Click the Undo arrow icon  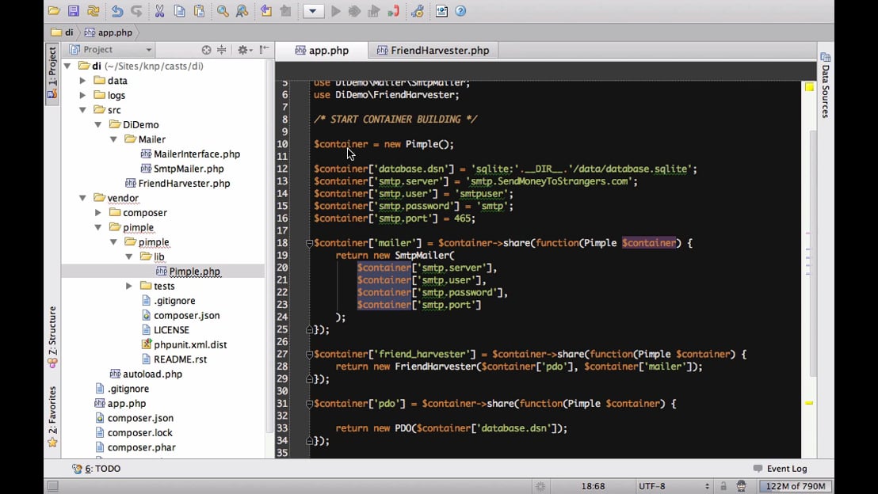tap(117, 11)
